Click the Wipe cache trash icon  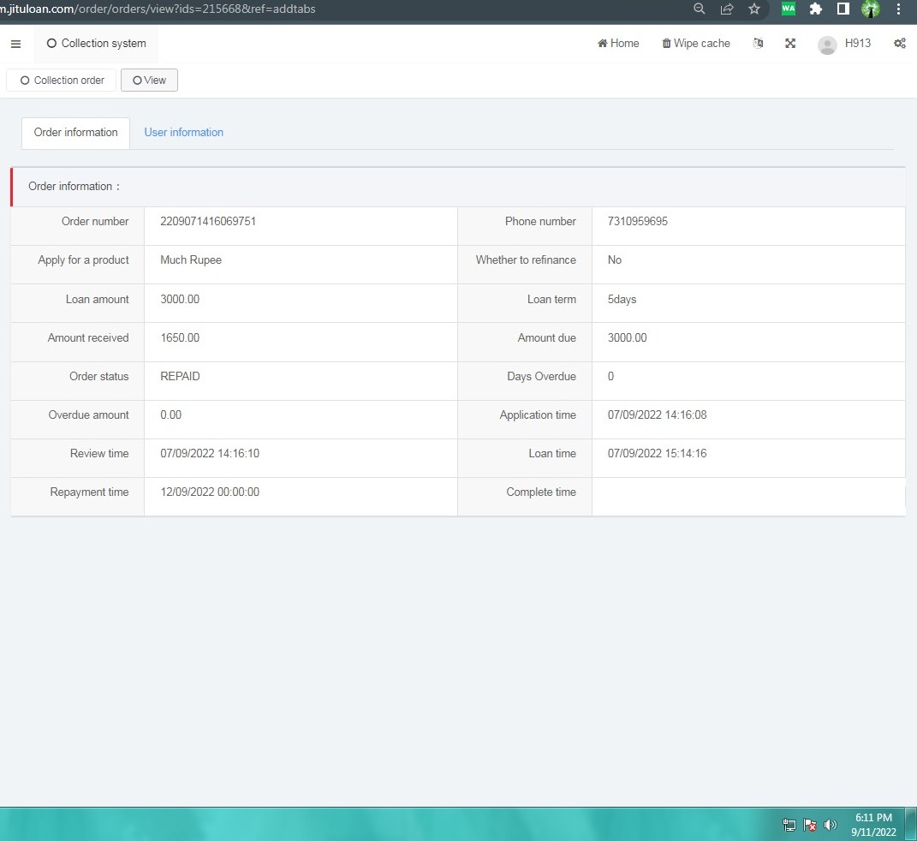click(x=667, y=44)
